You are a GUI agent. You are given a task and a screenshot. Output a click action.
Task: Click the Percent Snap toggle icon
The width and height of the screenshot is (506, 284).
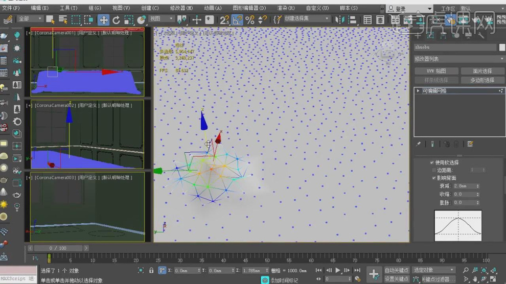pos(249,20)
